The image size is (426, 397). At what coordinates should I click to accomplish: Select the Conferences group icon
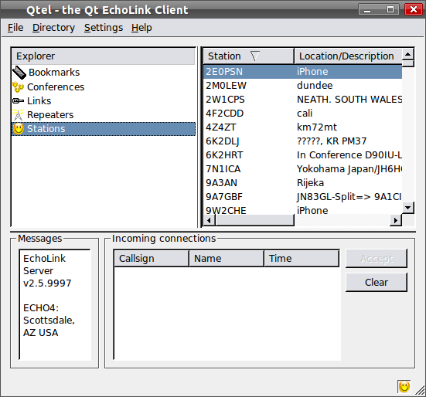coord(19,87)
